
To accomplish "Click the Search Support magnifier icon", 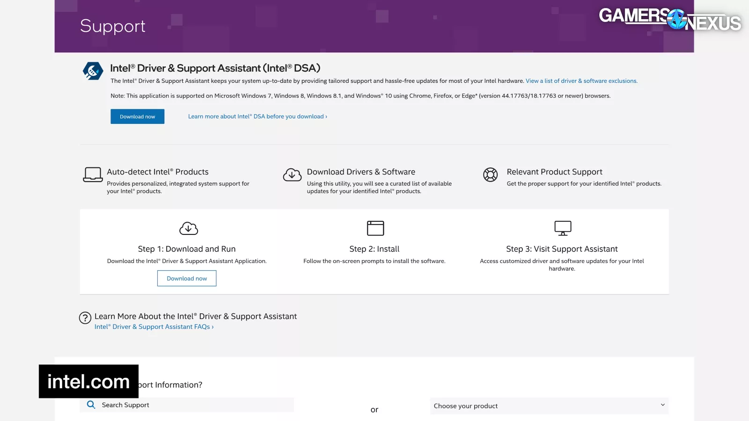I will (x=91, y=405).
